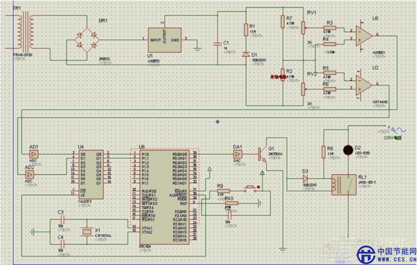Toggle the push-button switch beside R9
This screenshot has height=265, width=417.
click(250, 187)
